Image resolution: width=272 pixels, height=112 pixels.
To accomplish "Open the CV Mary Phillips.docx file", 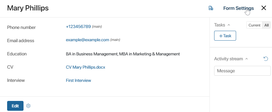I will point(85,67).
